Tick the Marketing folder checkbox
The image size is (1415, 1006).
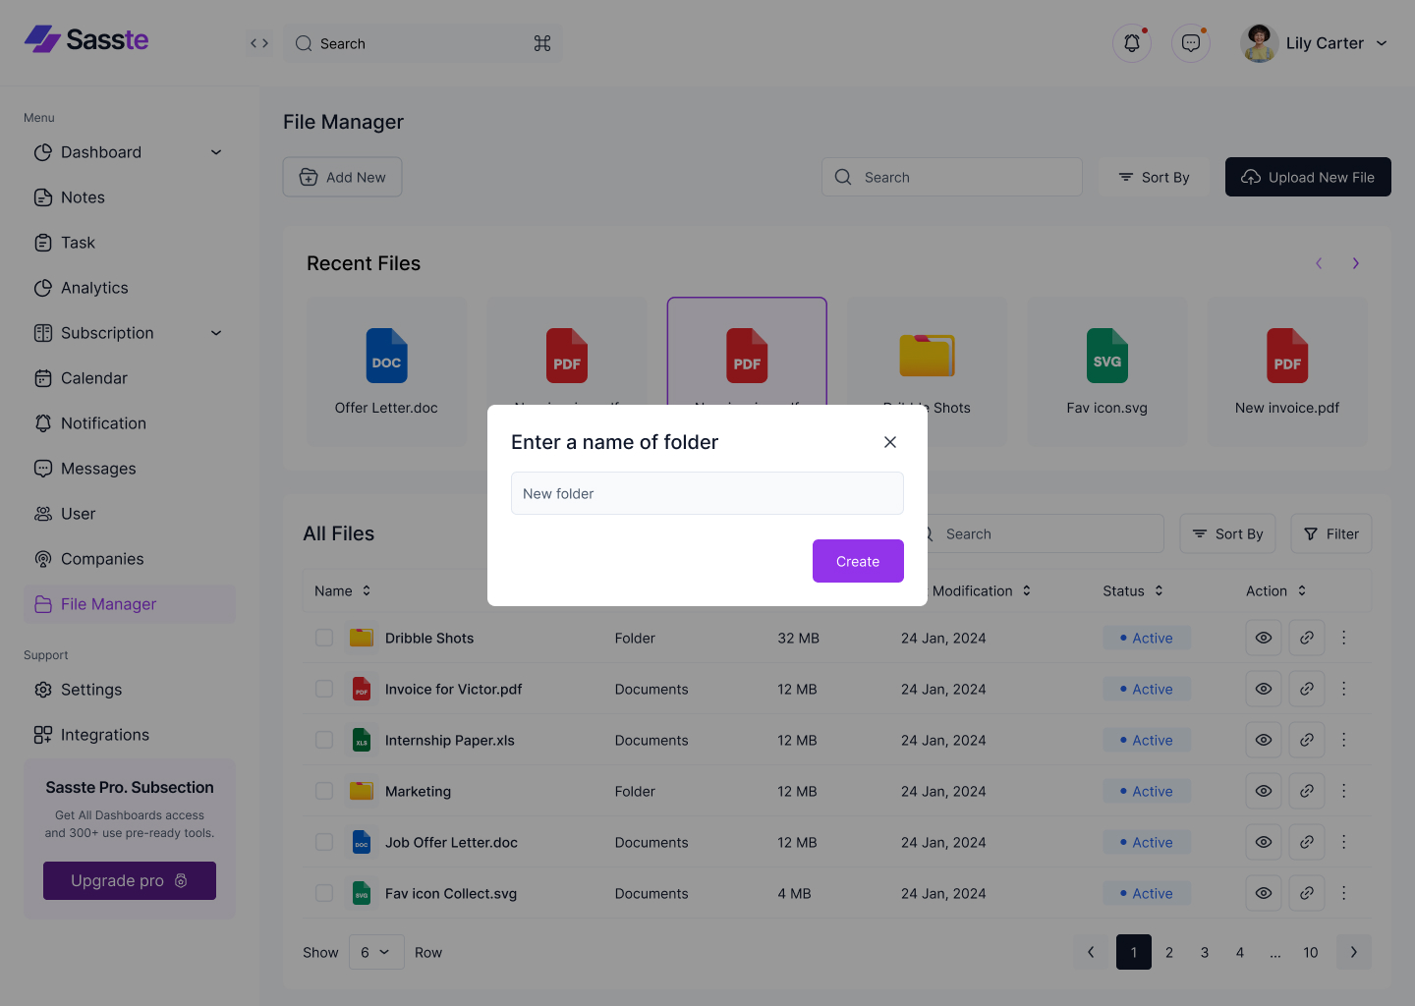click(324, 791)
